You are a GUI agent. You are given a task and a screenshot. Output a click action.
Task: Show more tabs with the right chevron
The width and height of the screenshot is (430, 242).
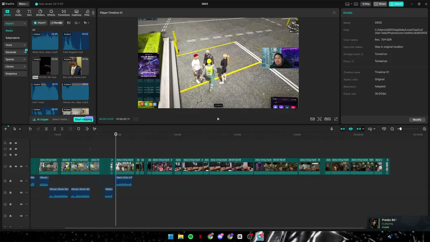click(x=93, y=13)
